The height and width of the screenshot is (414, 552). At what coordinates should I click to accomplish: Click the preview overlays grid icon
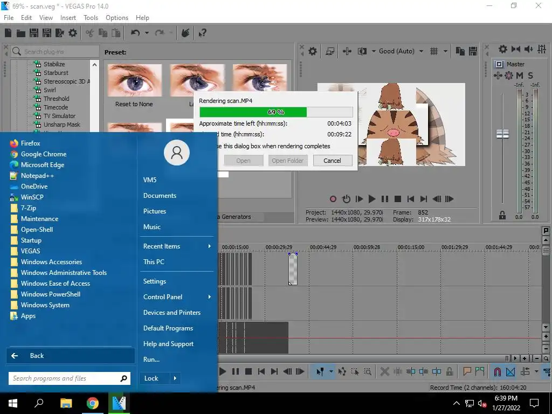[434, 51]
